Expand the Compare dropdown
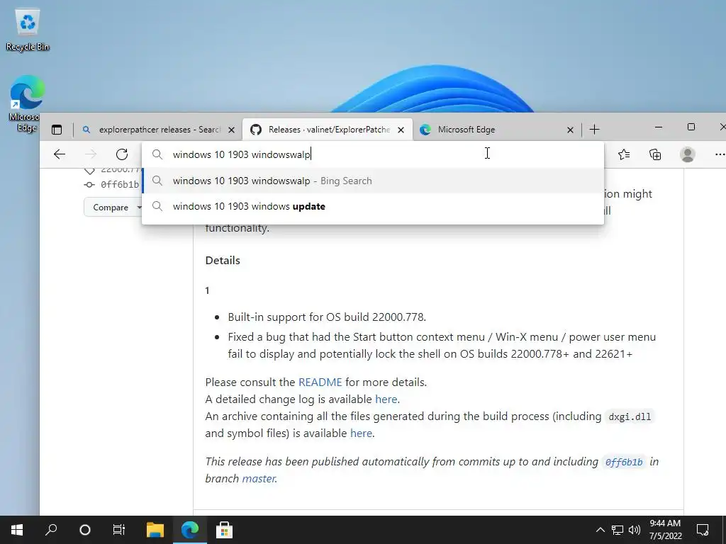The width and height of the screenshot is (726, 544). pyautogui.click(x=114, y=208)
